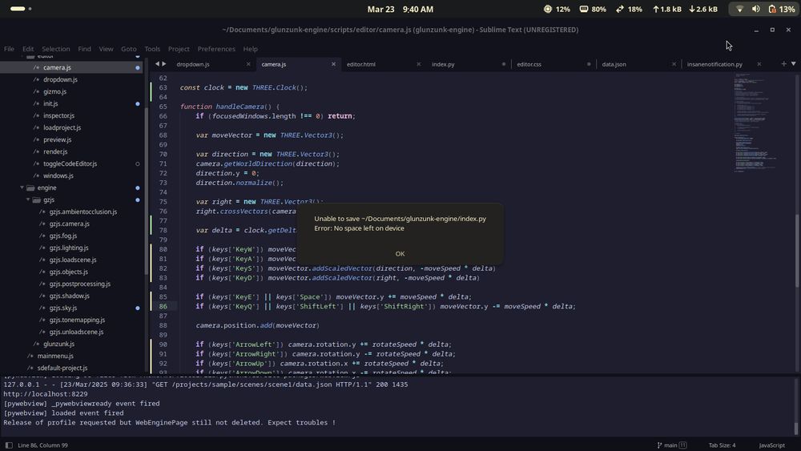The image size is (801, 451).
Task: Add a new tab with plus icon
Action: tap(783, 64)
